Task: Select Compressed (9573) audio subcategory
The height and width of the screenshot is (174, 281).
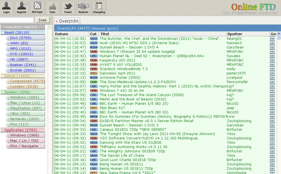Action: pyautogui.click(x=25, y=81)
